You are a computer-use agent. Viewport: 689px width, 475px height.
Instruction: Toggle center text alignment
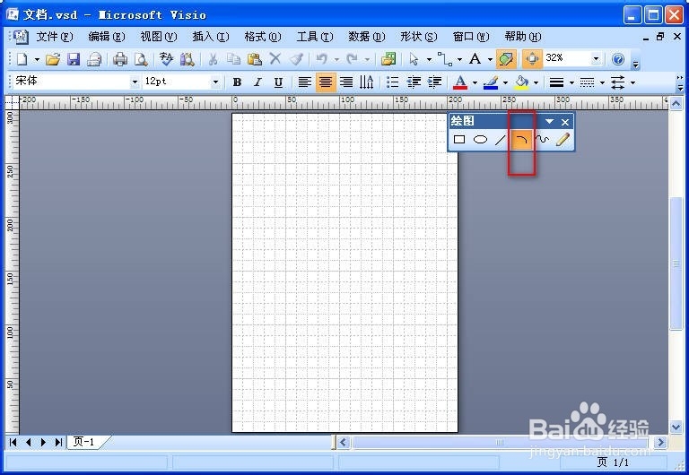pyautogui.click(x=326, y=82)
